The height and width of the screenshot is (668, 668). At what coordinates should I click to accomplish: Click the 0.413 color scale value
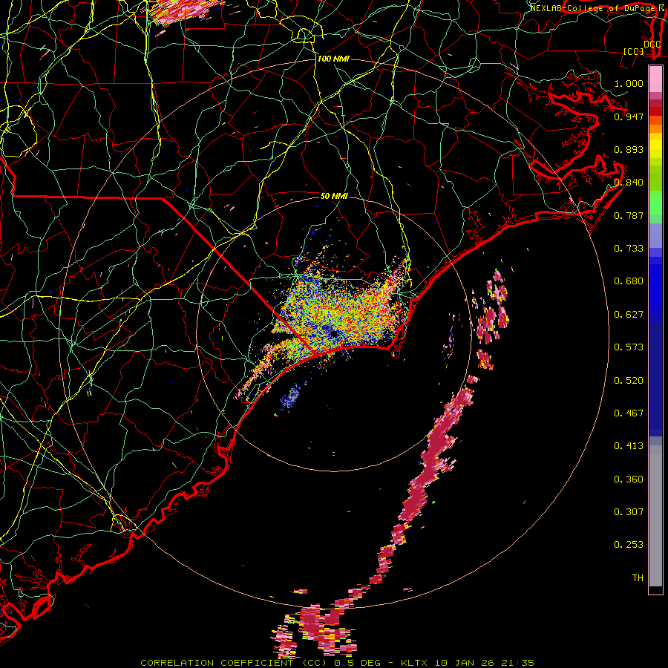(x=629, y=445)
